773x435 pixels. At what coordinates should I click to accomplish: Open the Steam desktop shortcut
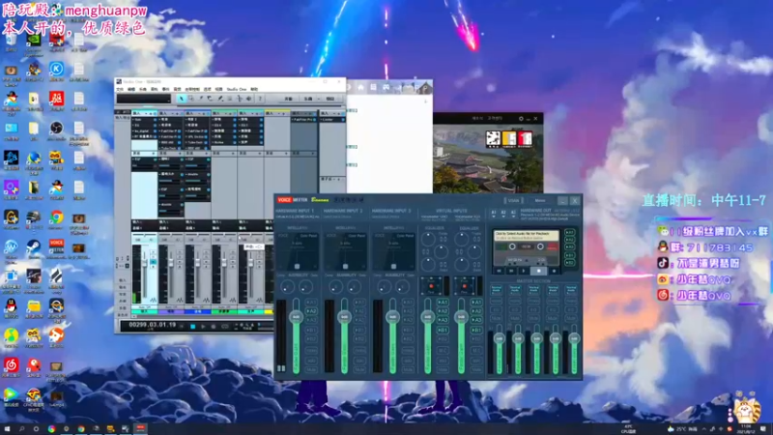point(34,248)
